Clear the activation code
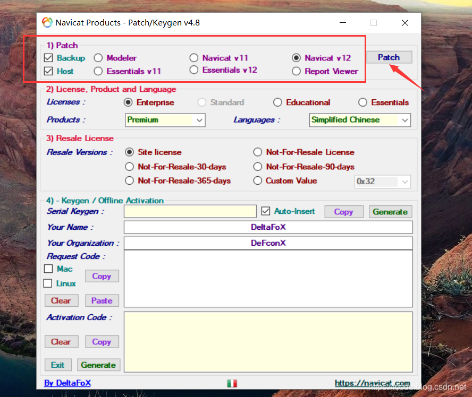This screenshot has width=472, height=397. coord(62,342)
